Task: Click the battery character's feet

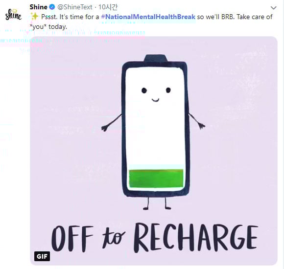Action: 157,208
